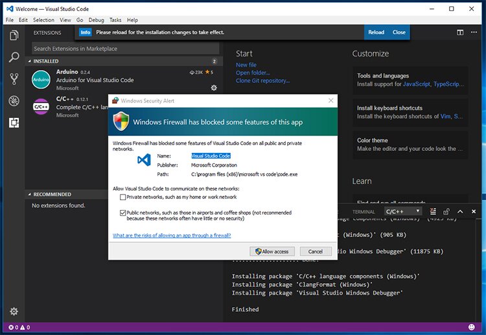The image size is (486, 335).
Task: Select the Arduino extension name
Action: coord(67,71)
